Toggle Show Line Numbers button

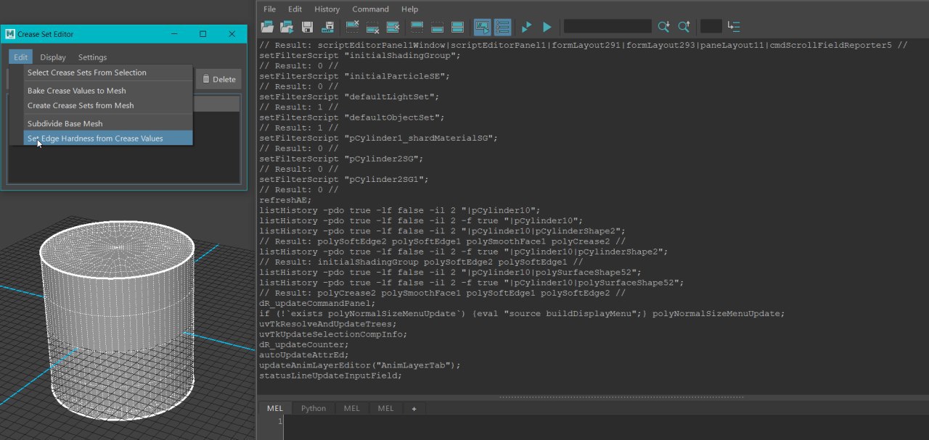[x=502, y=27]
